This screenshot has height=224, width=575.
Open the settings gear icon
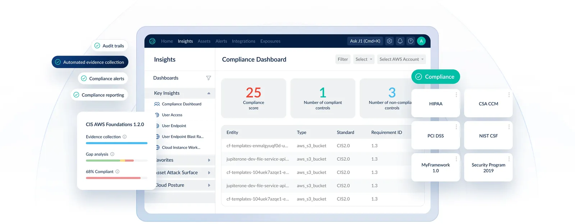(x=389, y=41)
